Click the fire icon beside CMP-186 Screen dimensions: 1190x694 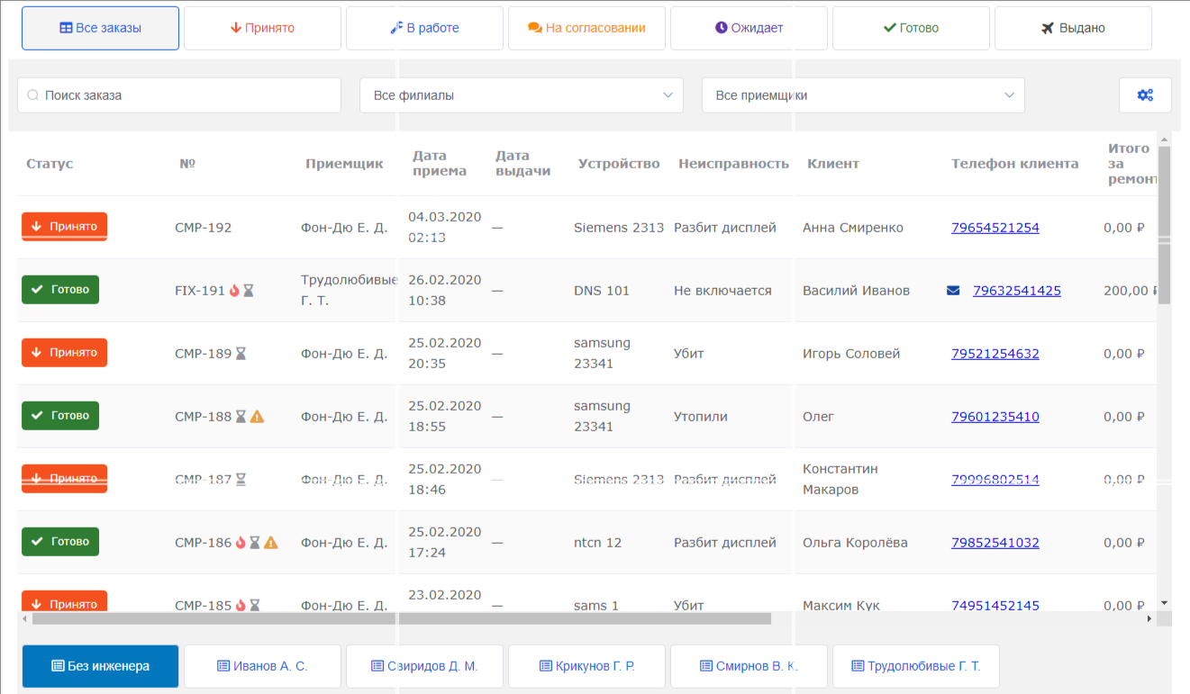pyautogui.click(x=241, y=543)
